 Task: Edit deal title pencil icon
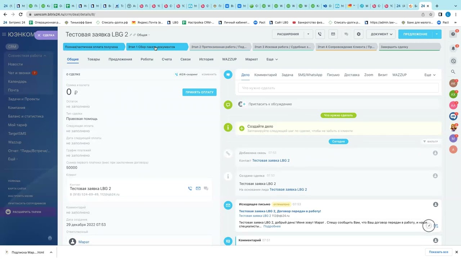pyautogui.click(x=131, y=35)
